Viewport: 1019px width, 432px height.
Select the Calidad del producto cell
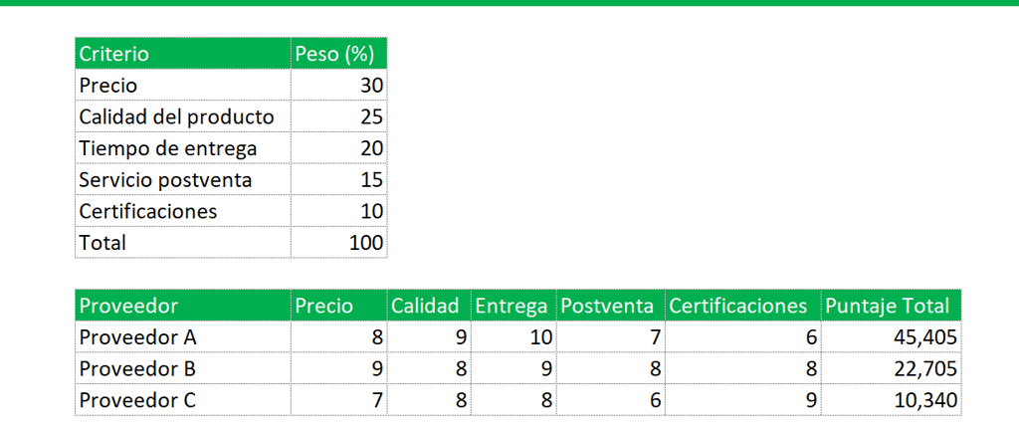[182, 117]
